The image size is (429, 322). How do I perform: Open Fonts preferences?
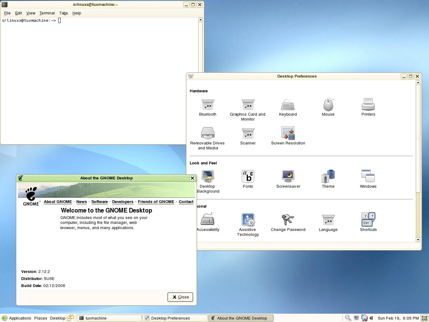[248, 179]
